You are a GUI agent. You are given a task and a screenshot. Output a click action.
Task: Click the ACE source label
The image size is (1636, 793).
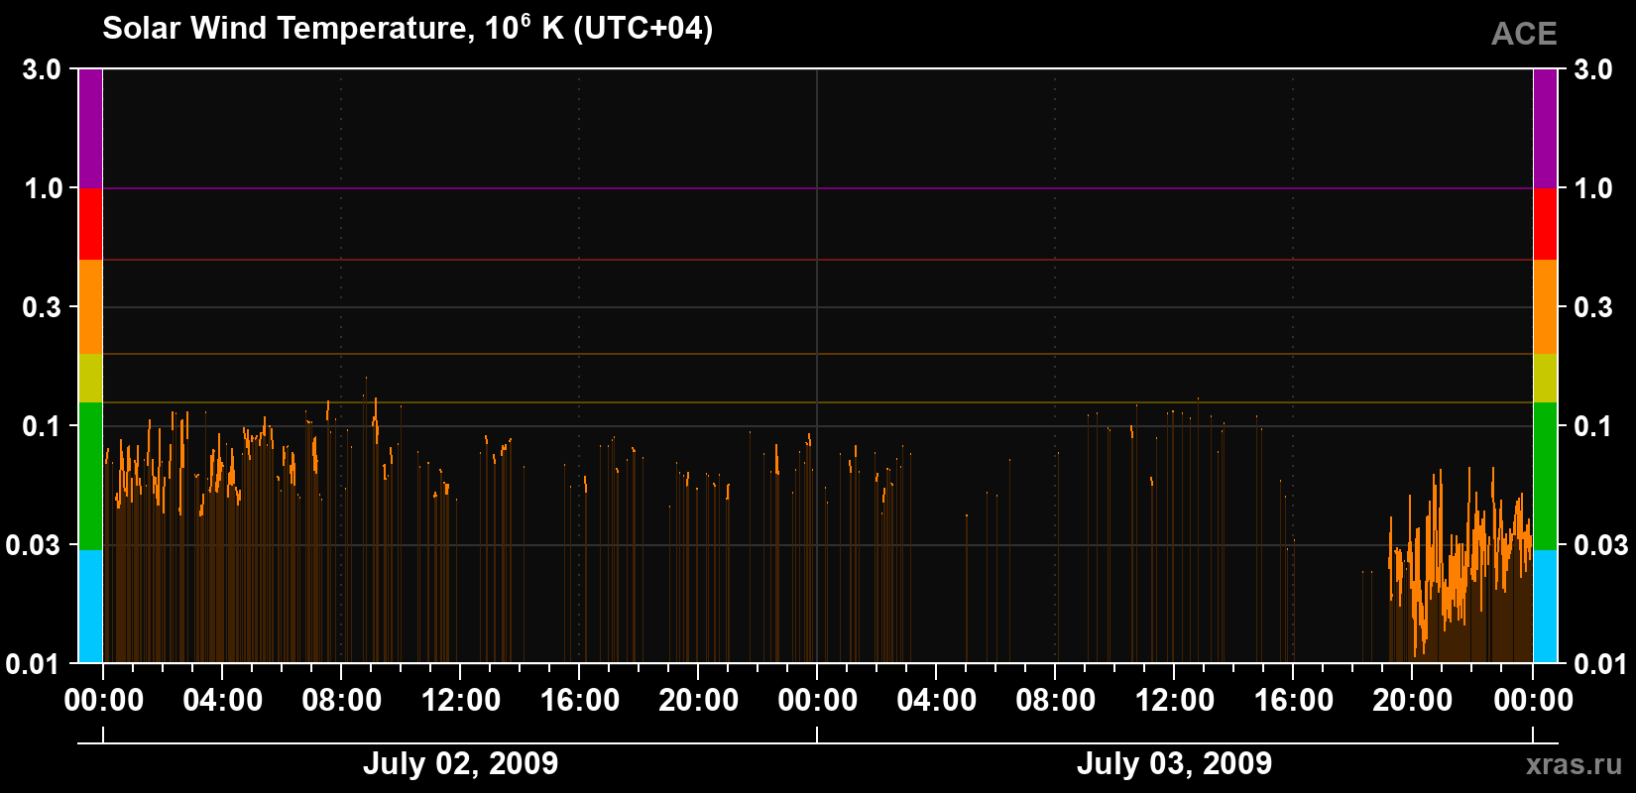pos(1524,35)
